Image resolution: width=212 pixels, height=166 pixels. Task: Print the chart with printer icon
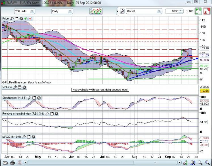tap(12, 163)
